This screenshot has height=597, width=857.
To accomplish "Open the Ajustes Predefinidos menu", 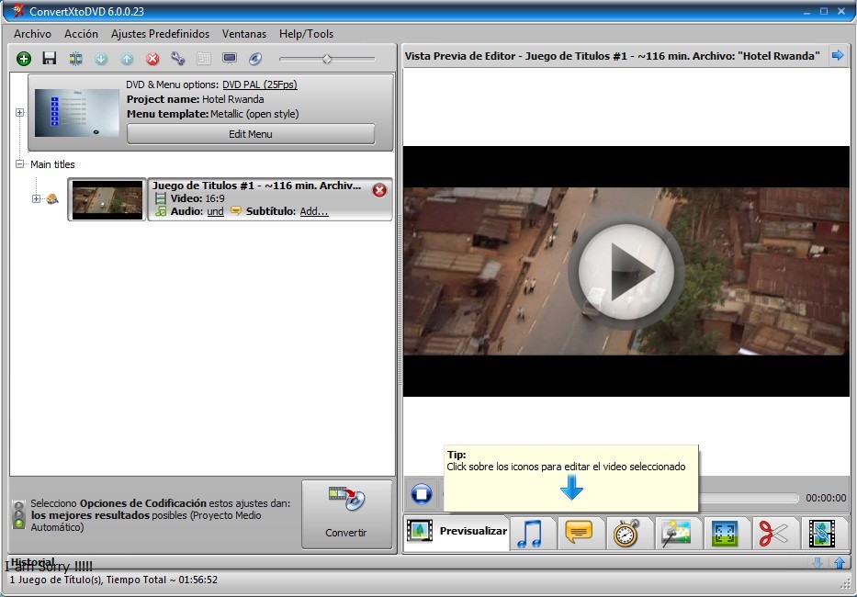I will tap(160, 34).
